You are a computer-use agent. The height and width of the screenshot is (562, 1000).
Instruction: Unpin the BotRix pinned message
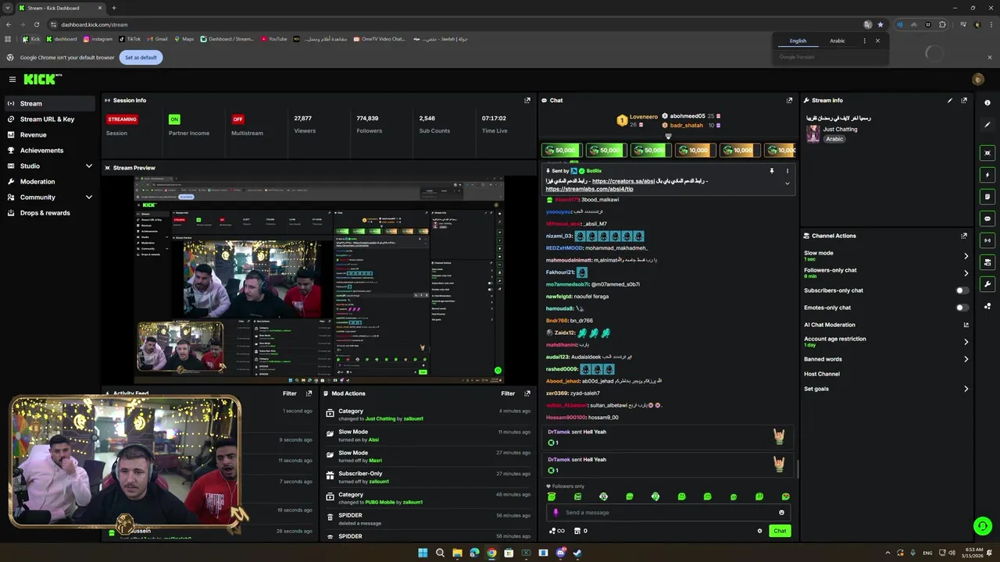[x=772, y=171]
